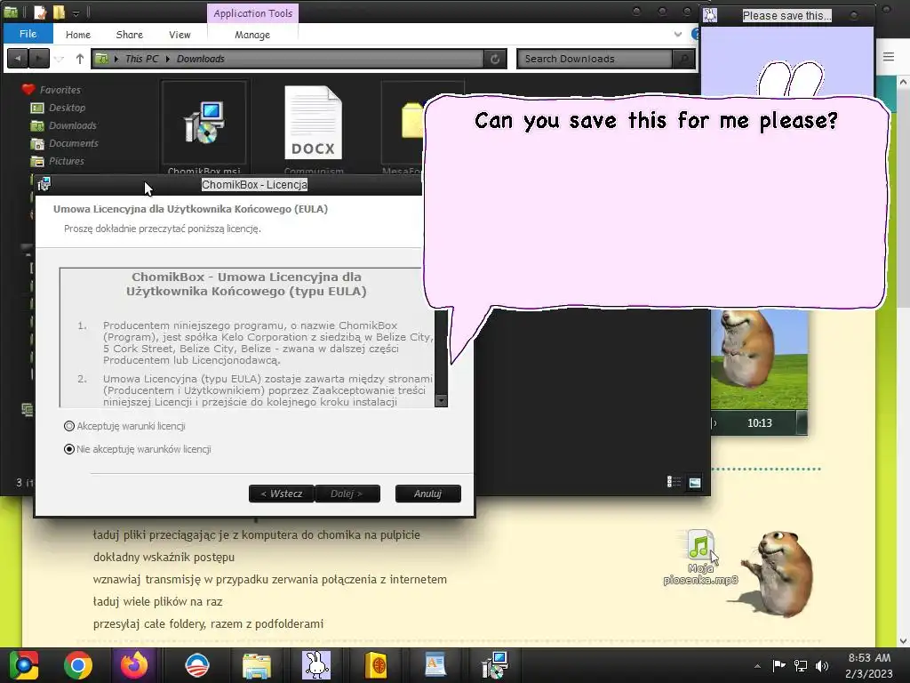Click the Search Downloads field

[x=595, y=59]
